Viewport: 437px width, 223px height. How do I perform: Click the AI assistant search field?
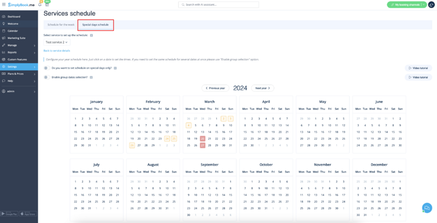coord(218,5)
